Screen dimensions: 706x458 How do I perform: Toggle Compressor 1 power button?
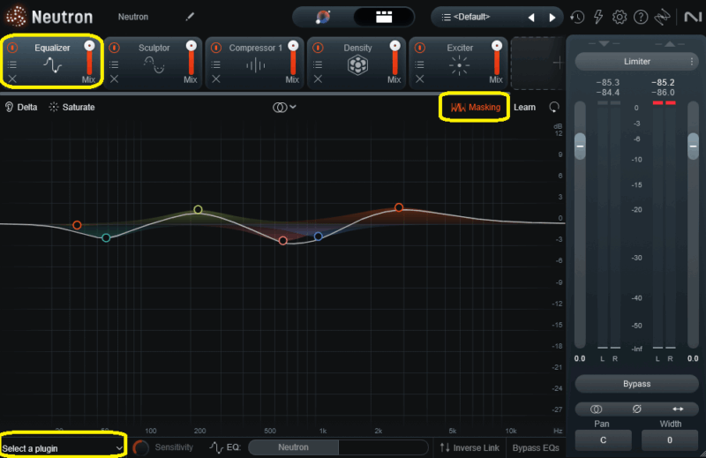216,48
